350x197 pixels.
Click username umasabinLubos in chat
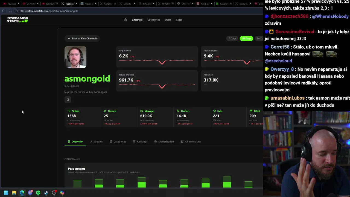[287, 98]
